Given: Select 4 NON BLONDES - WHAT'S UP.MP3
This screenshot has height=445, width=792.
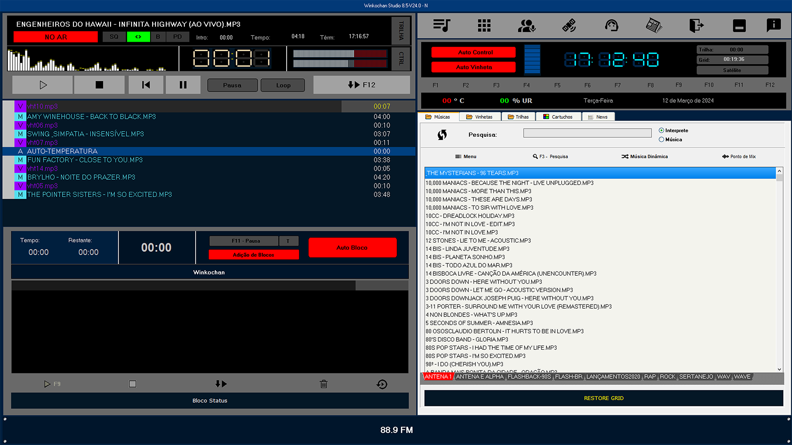Looking at the screenshot, I should (600, 315).
